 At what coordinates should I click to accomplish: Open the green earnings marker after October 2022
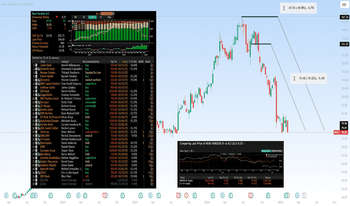(122, 196)
